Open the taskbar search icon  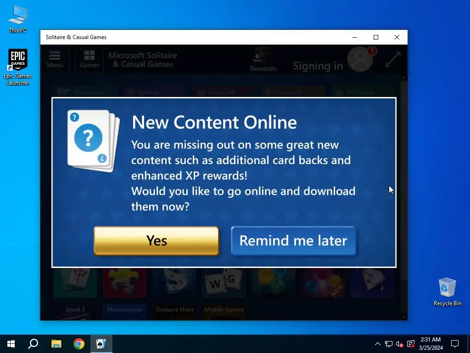coord(33,344)
